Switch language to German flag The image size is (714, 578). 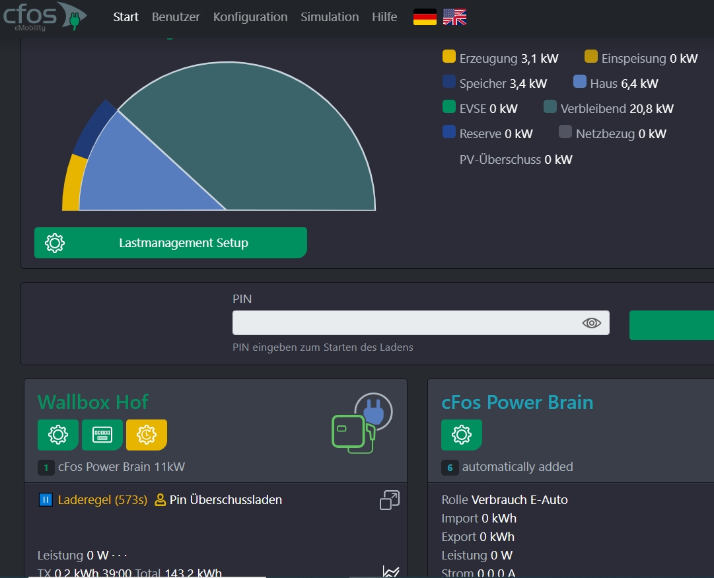point(425,17)
